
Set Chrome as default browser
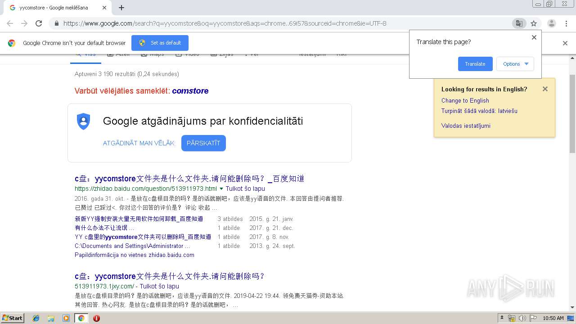[x=160, y=43]
